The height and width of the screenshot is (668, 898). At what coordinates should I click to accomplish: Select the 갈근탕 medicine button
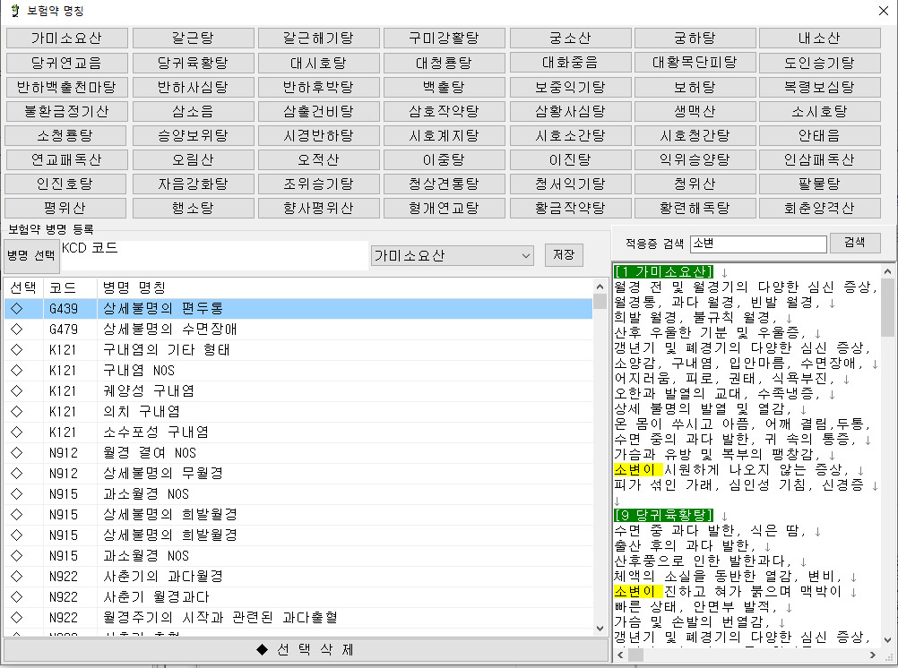[192, 39]
